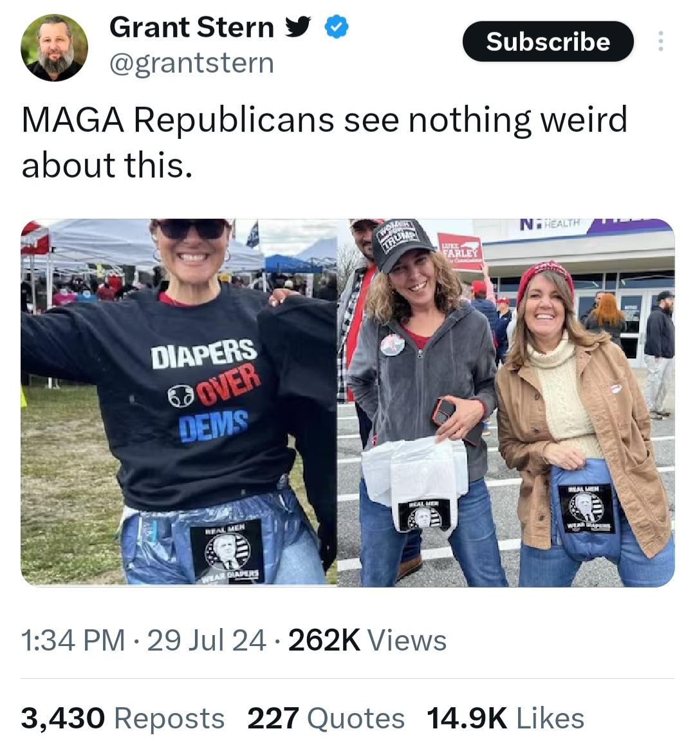Click the Grant Stern display name

point(192,27)
